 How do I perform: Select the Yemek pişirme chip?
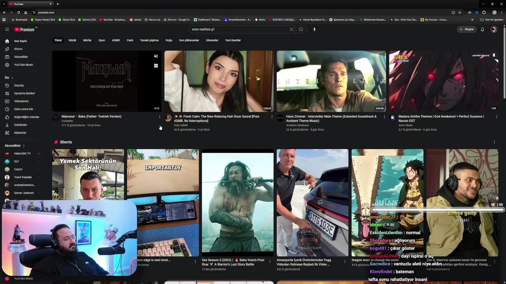(149, 40)
